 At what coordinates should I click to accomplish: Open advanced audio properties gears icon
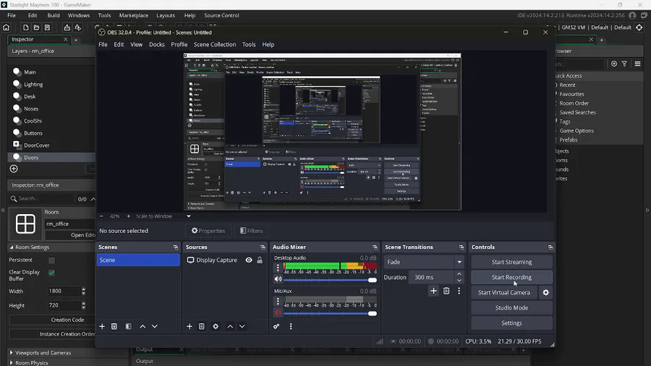tap(276, 326)
